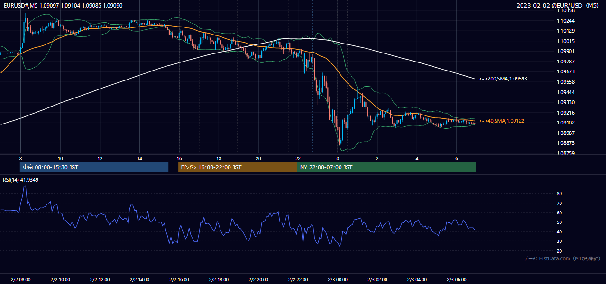Select the 東京 08:00-15:30 JST session bar
The height and width of the screenshot is (284, 606).
click(x=94, y=167)
